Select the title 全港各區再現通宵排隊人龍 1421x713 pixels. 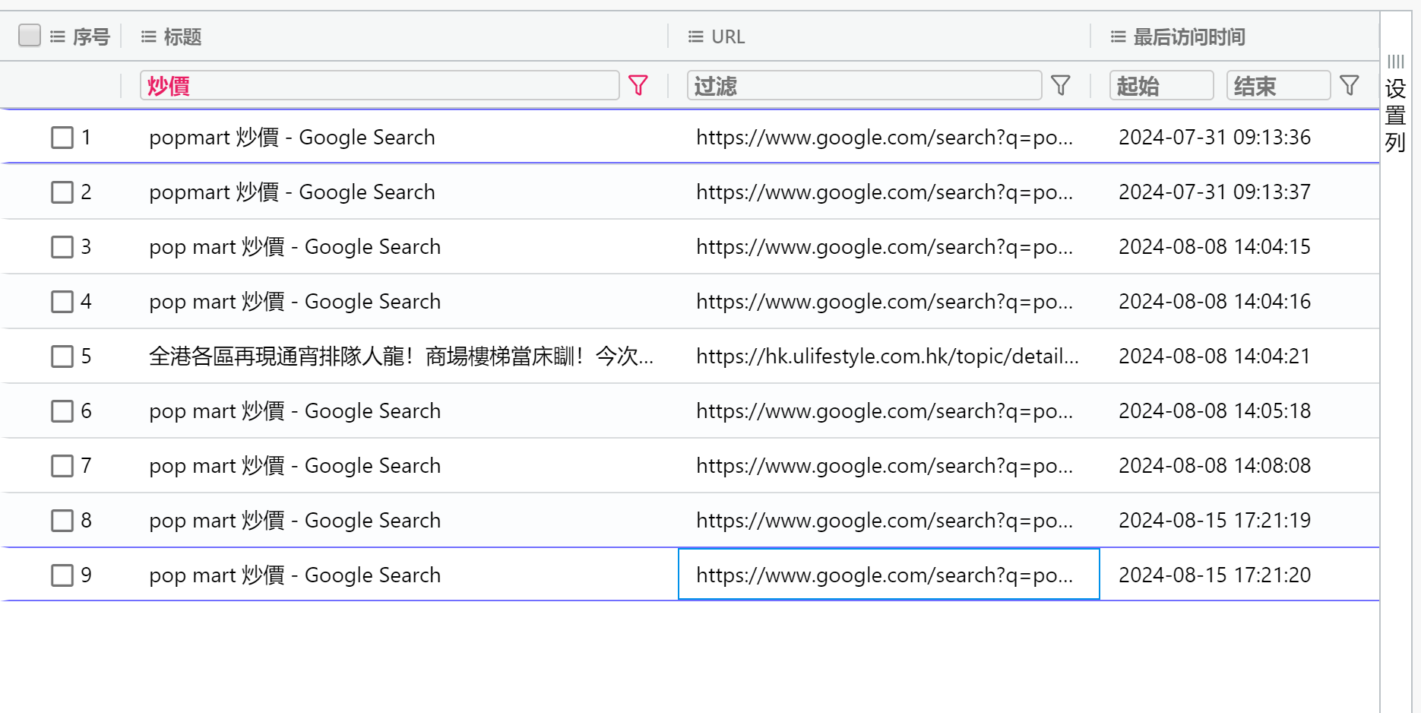[x=401, y=356]
